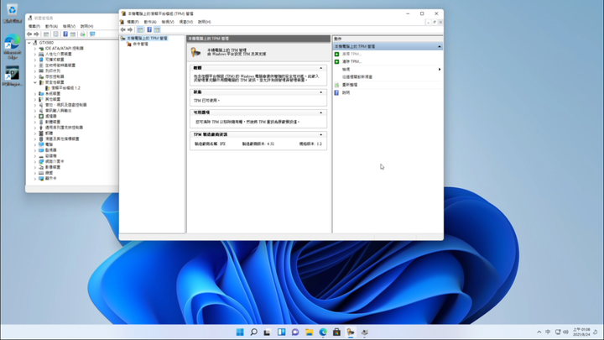Click volume icon in system tray

point(565,332)
